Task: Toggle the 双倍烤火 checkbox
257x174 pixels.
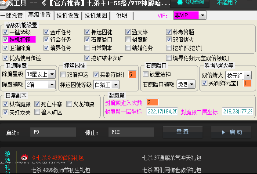Action: coord(169,40)
